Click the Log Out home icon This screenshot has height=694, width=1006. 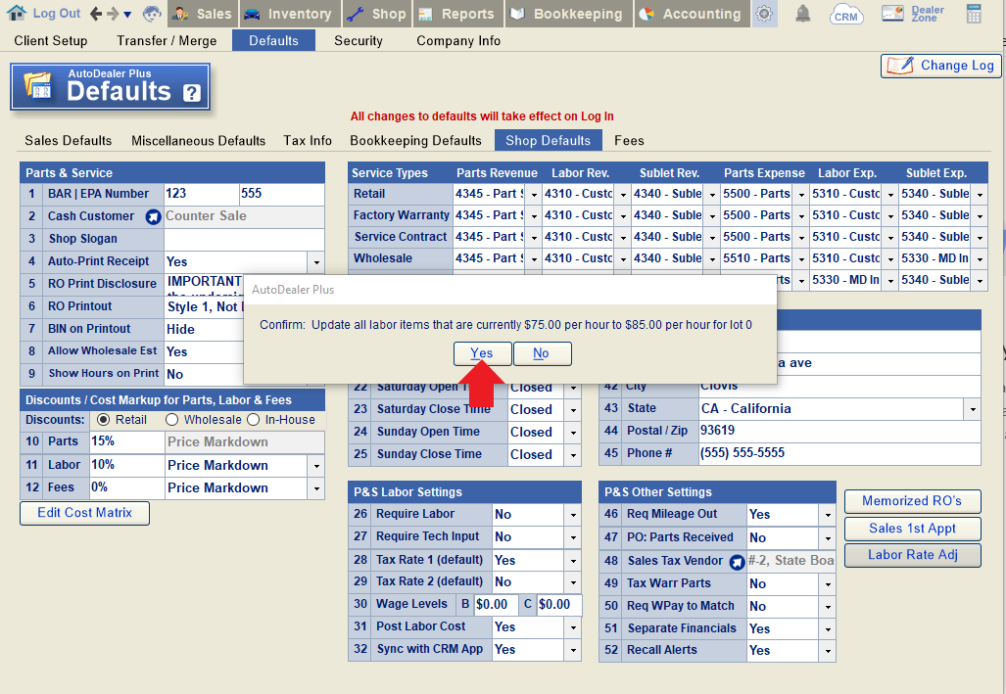17,13
